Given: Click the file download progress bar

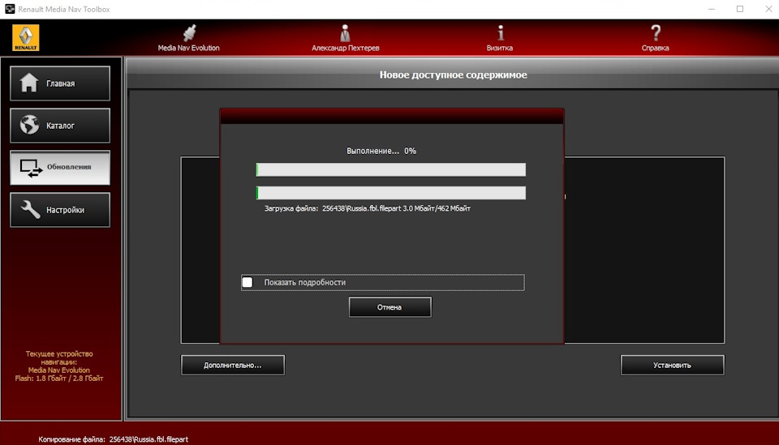Looking at the screenshot, I should click(391, 193).
